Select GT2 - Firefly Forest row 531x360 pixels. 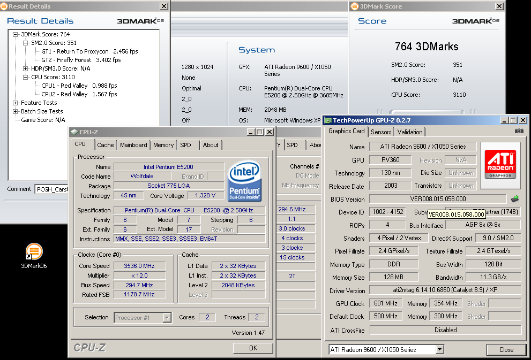point(81,60)
